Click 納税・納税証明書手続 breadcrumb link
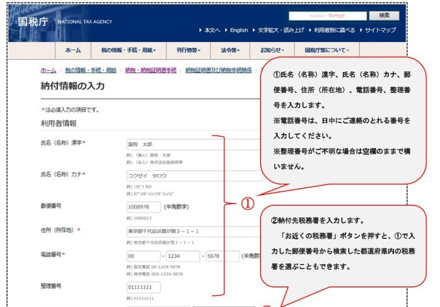 click(x=151, y=70)
